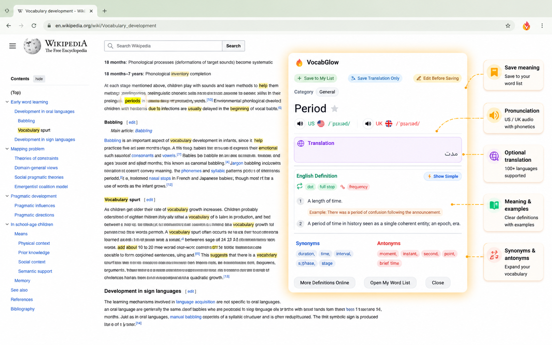The height and width of the screenshot is (345, 552).
Task: Star the word Period as favorite
Action: [334, 109]
